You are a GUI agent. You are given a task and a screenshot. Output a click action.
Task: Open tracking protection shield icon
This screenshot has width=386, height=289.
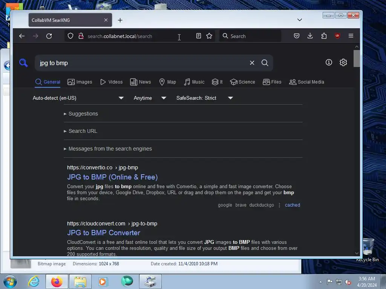[70, 36]
